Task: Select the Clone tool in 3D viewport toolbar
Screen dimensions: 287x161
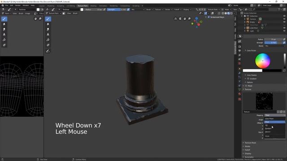Action: (x=48, y=34)
